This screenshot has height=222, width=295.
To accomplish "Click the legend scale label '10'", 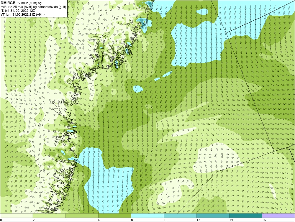I will pyautogui.click(x=165, y=220).
